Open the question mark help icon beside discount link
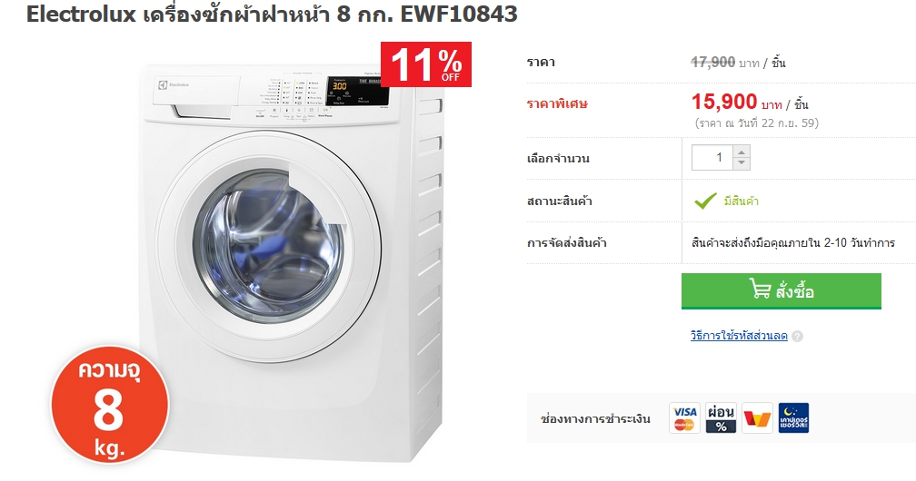Screen dimensions: 916x481 (x=798, y=336)
